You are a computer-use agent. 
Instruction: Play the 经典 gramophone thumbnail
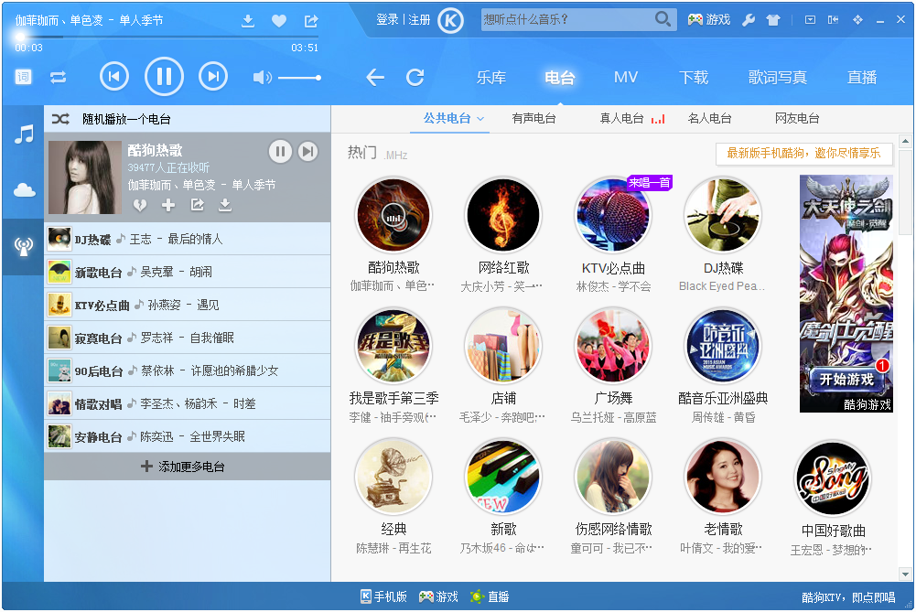coord(393,477)
